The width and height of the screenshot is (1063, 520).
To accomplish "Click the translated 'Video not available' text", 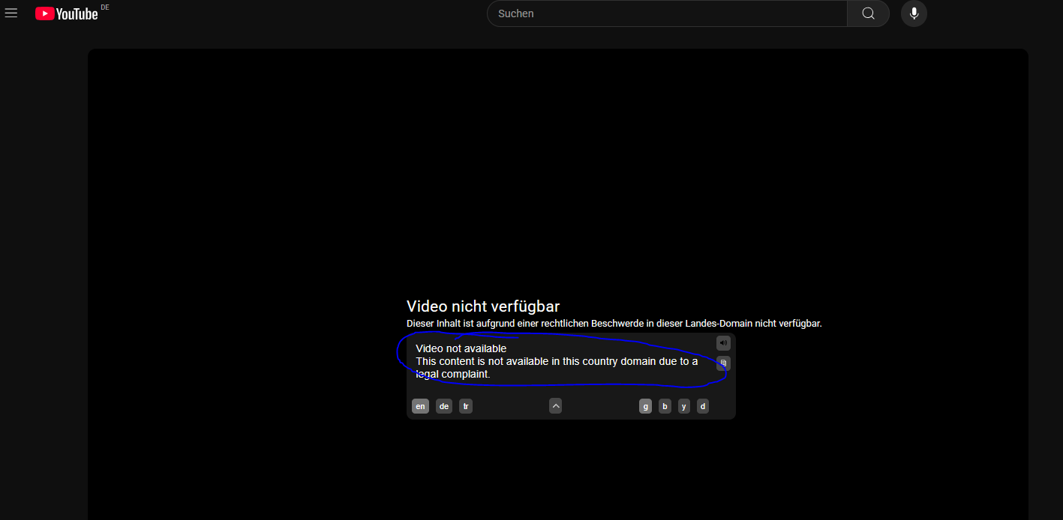I will [x=461, y=348].
